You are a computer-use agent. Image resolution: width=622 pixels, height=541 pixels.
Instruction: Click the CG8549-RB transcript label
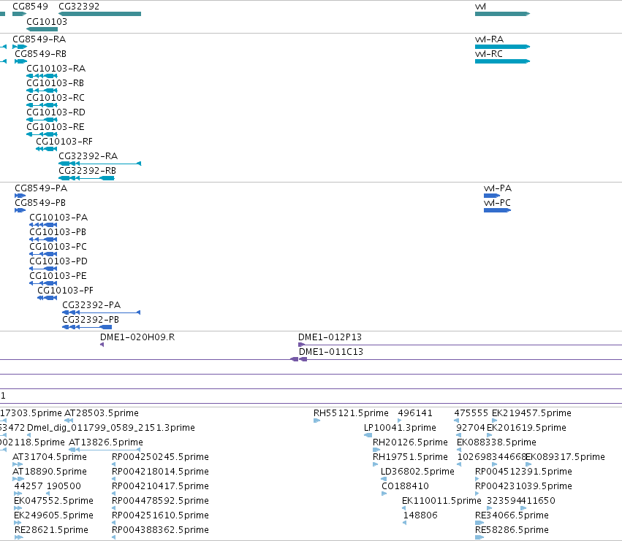pyautogui.click(x=40, y=54)
